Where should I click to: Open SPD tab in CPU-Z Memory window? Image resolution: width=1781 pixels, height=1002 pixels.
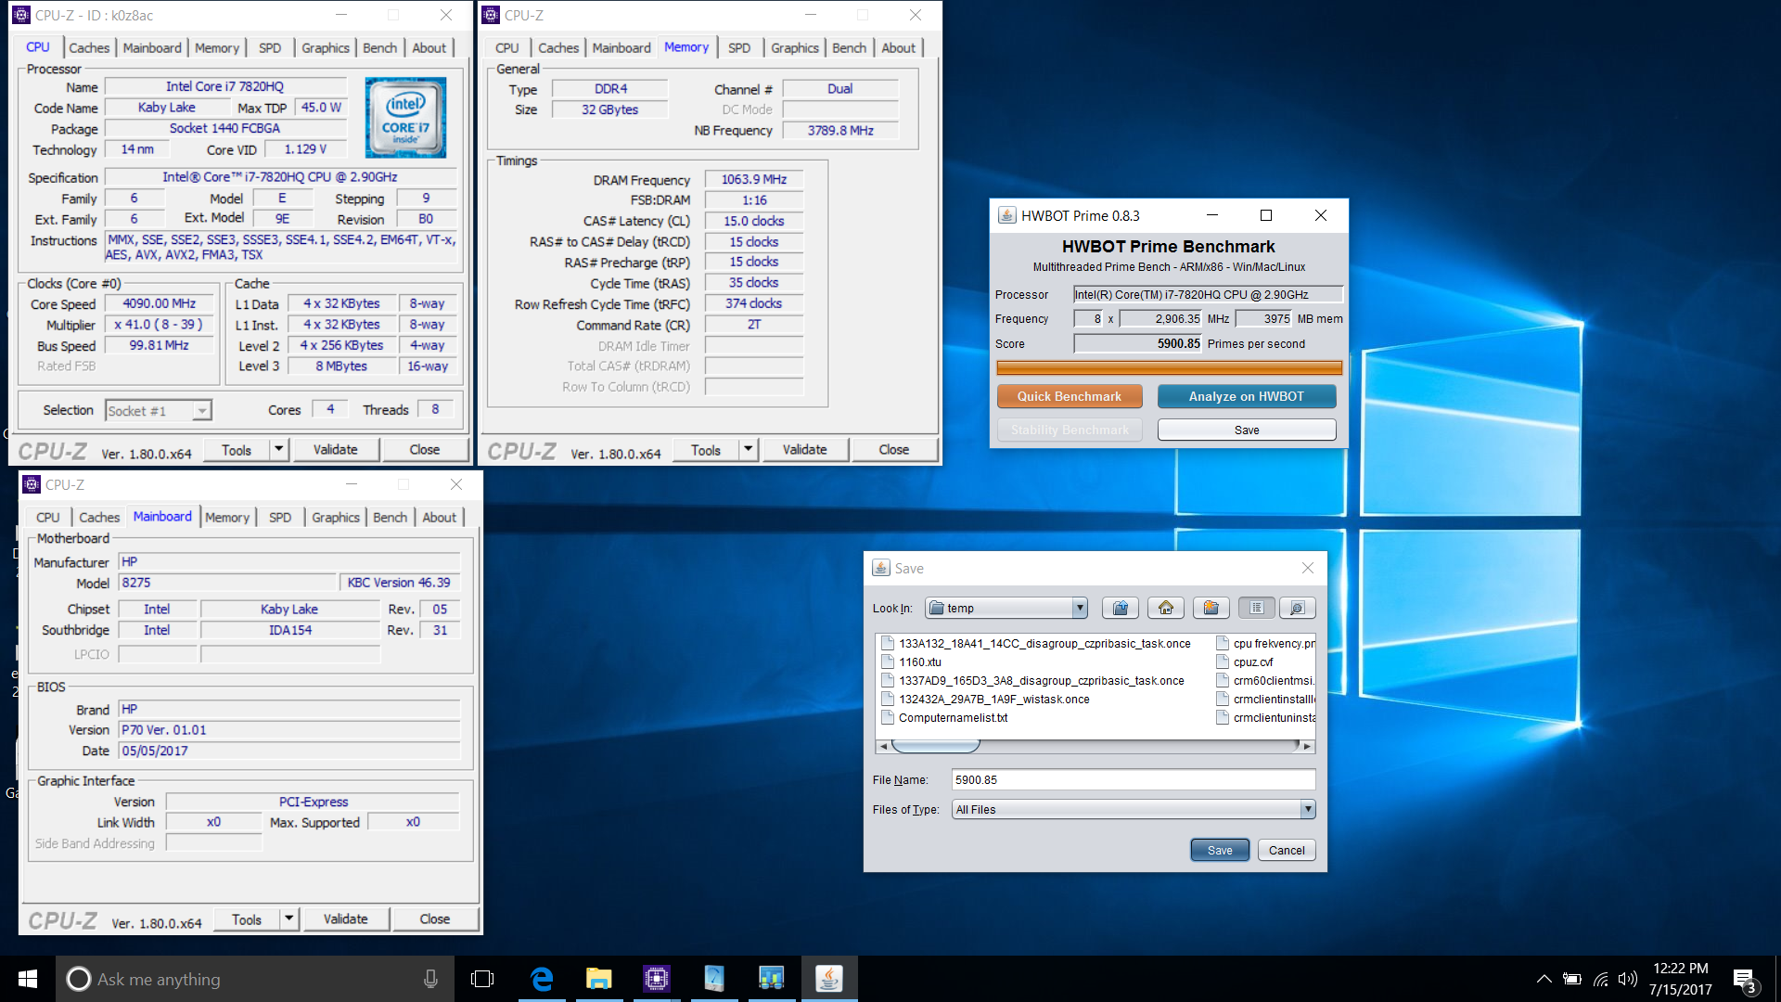click(739, 47)
